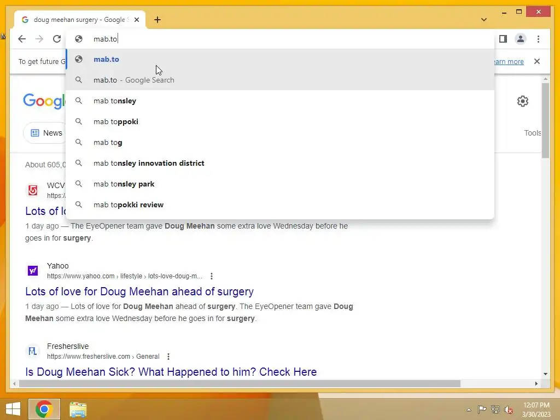Reload the page with the refresh icon
This screenshot has height=420, width=560.
click(x=57, y=39)
